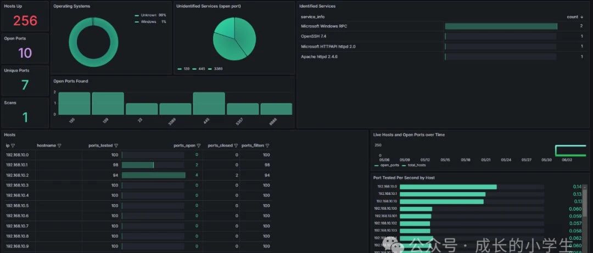Open the ports_open column filter icon
593x253 pixels.
click(x=199, y=145)
